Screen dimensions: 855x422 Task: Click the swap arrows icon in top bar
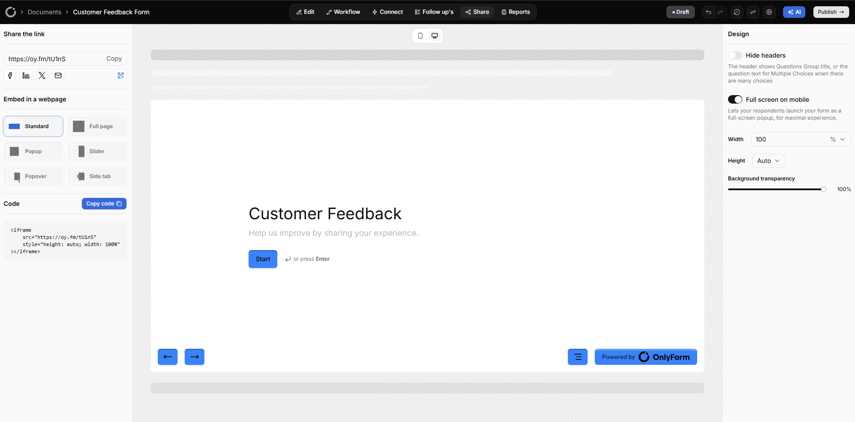point(753,12)
